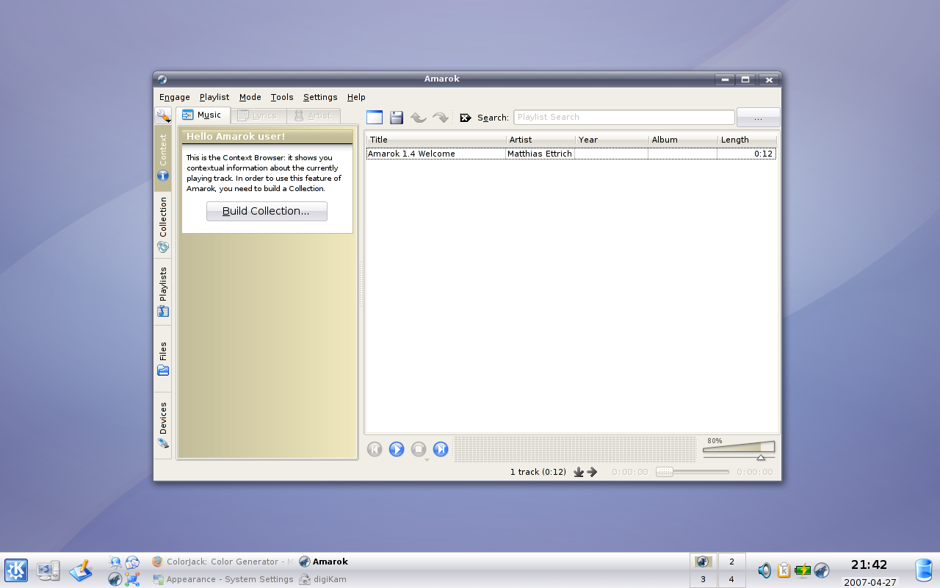Select the Context sidebar tab
The image size is (940, 588).
click(x=163, y=158)
